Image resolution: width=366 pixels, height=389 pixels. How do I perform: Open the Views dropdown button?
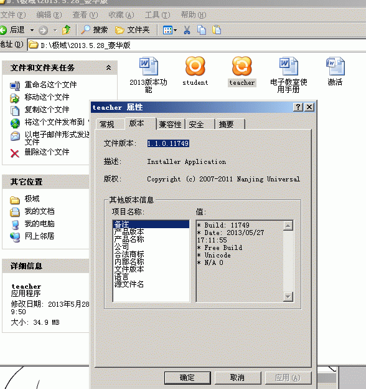(170, 31)
